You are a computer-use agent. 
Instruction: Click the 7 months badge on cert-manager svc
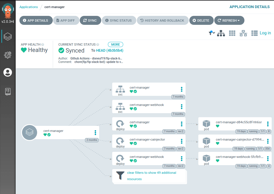coord(178,97)
